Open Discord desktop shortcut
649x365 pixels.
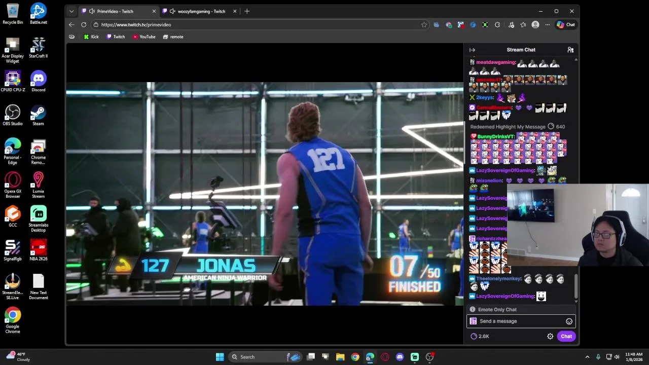click(x=38, y=81)
